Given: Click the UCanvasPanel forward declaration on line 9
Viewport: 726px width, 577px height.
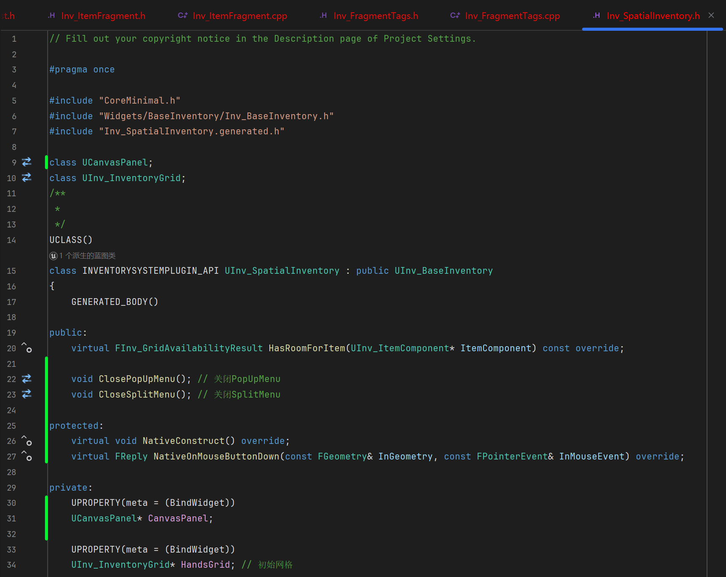Looking at the screenshot, I should click(115, 163).
